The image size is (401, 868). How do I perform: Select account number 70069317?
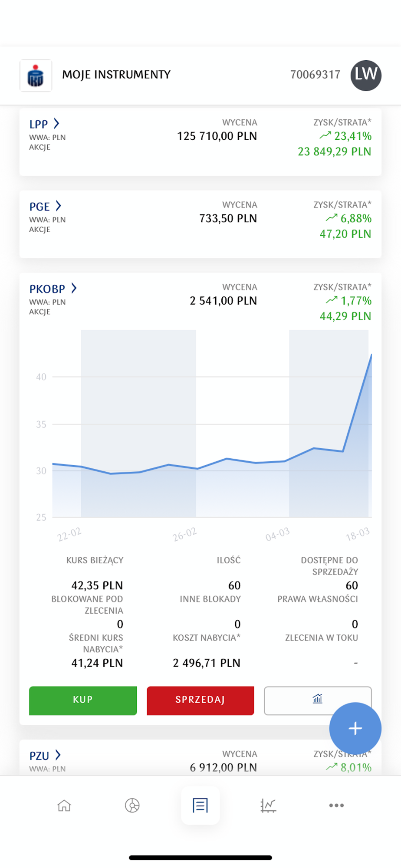315,75
